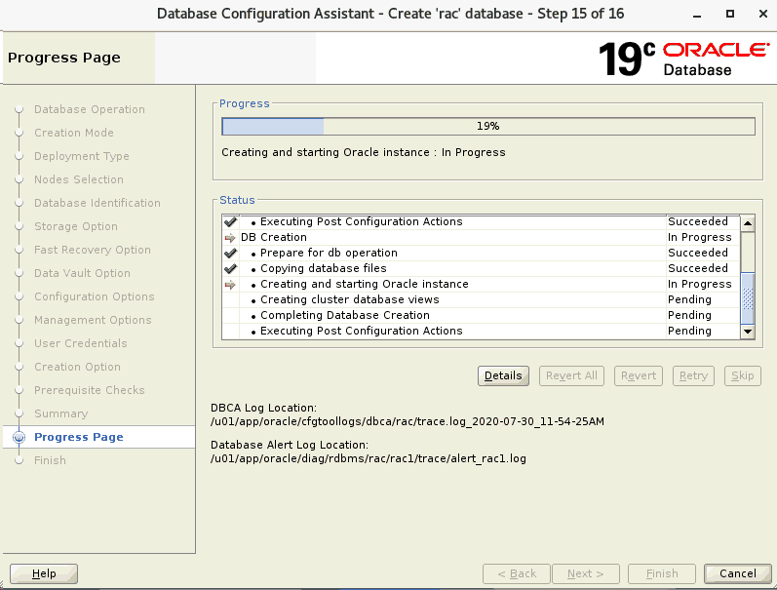Select pending Executing Post Configuration Actions row
This screenshot has width=777, height=590.
[481, 331]
